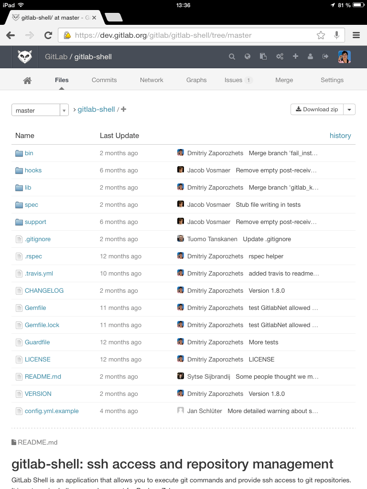The width and height of the screenshot is (367, 489).
Task: Tap the iPad battery indicator
Action: click(358, 5)
